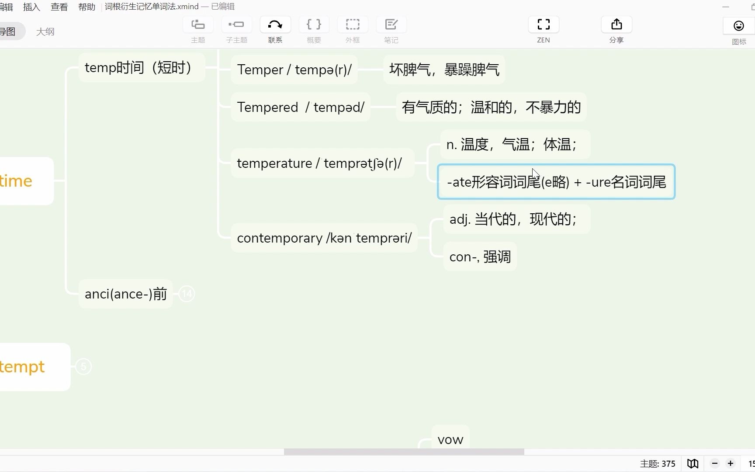Open the 帮助 menu
755x472 pixels.
click(x=87, y=7)
